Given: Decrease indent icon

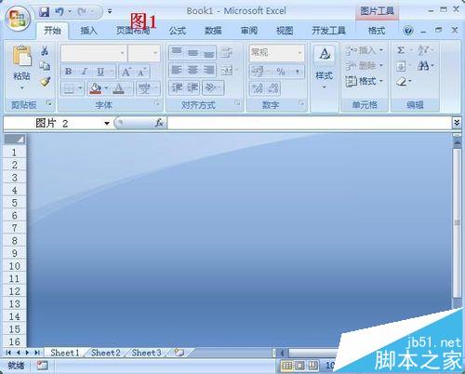Looking at the screenshot, I should point(177,87).
